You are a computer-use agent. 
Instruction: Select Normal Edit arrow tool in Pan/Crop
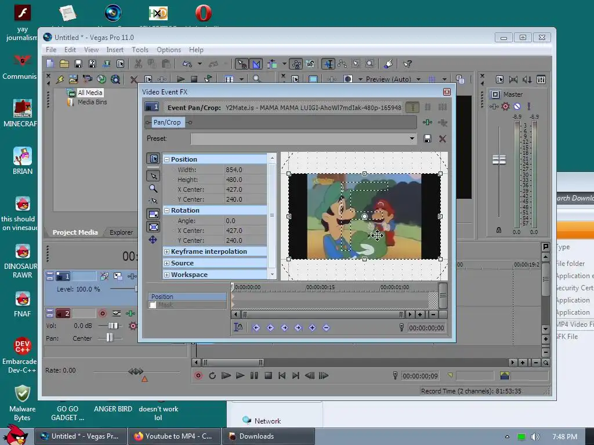(153, 176)
